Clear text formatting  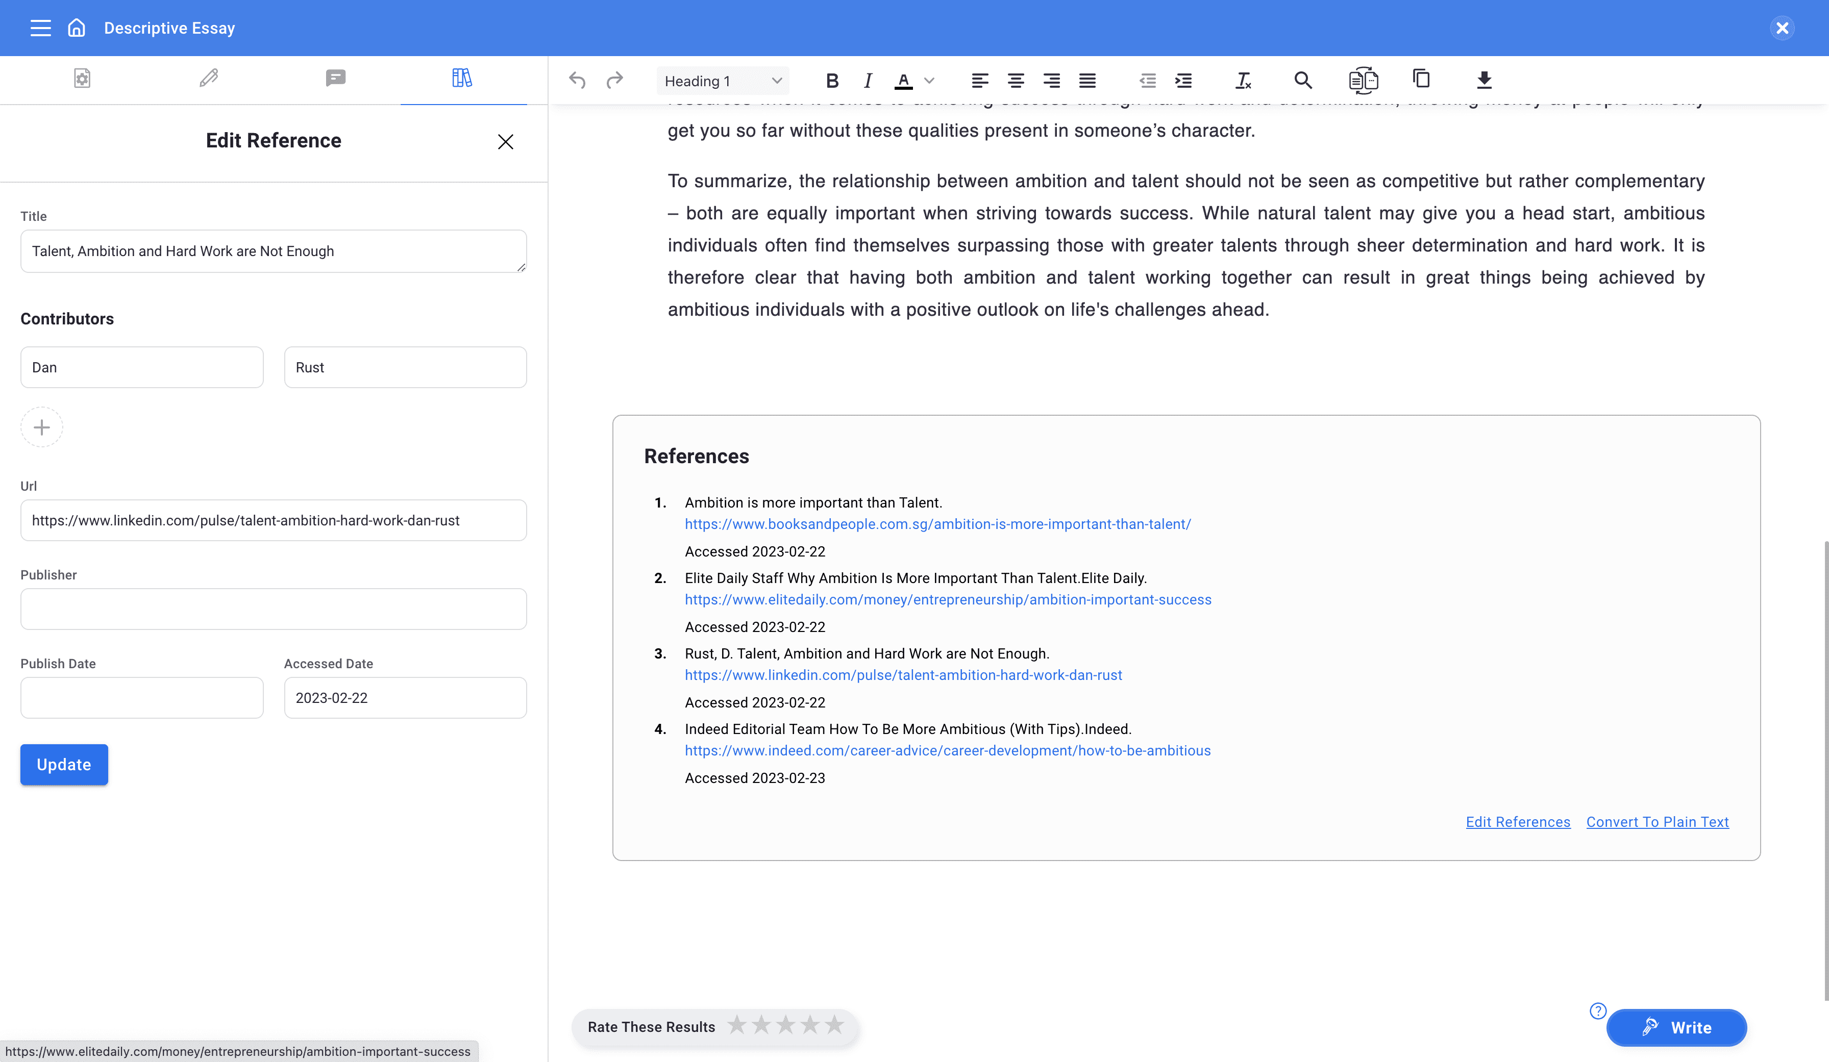tap(1243, 81)
